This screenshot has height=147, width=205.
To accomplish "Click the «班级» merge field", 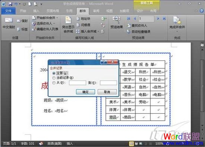I will pyautogui.click(x=60, y=100).
